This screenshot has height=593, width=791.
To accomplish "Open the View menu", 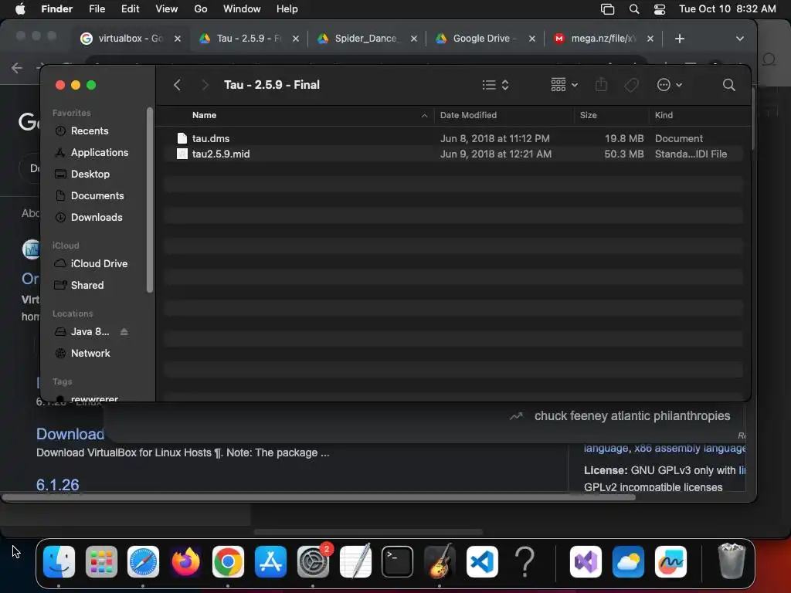I will 167,9.
